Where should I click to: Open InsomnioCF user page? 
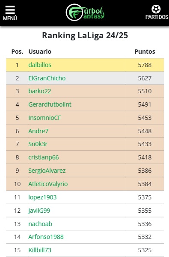pos(44,118)
